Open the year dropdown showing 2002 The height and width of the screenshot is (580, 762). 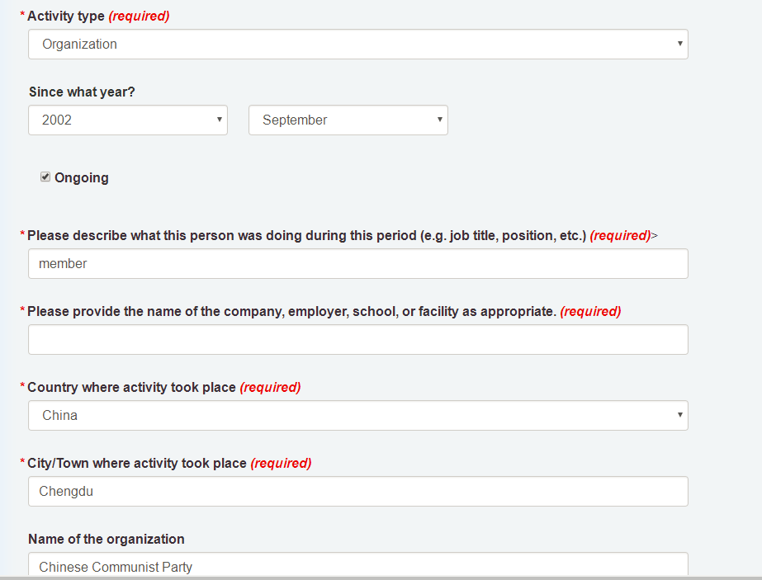click(128, 120)
